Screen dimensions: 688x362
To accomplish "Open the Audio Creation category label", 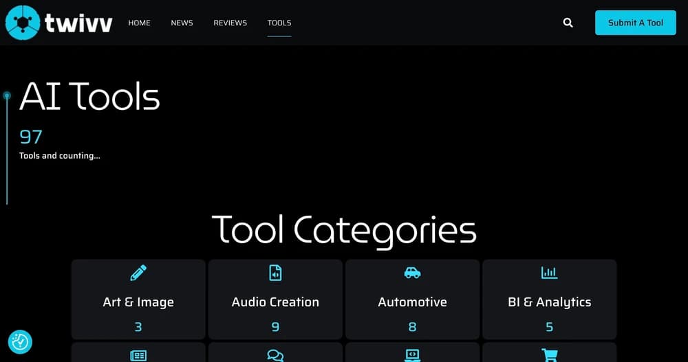I will (276, 302).
